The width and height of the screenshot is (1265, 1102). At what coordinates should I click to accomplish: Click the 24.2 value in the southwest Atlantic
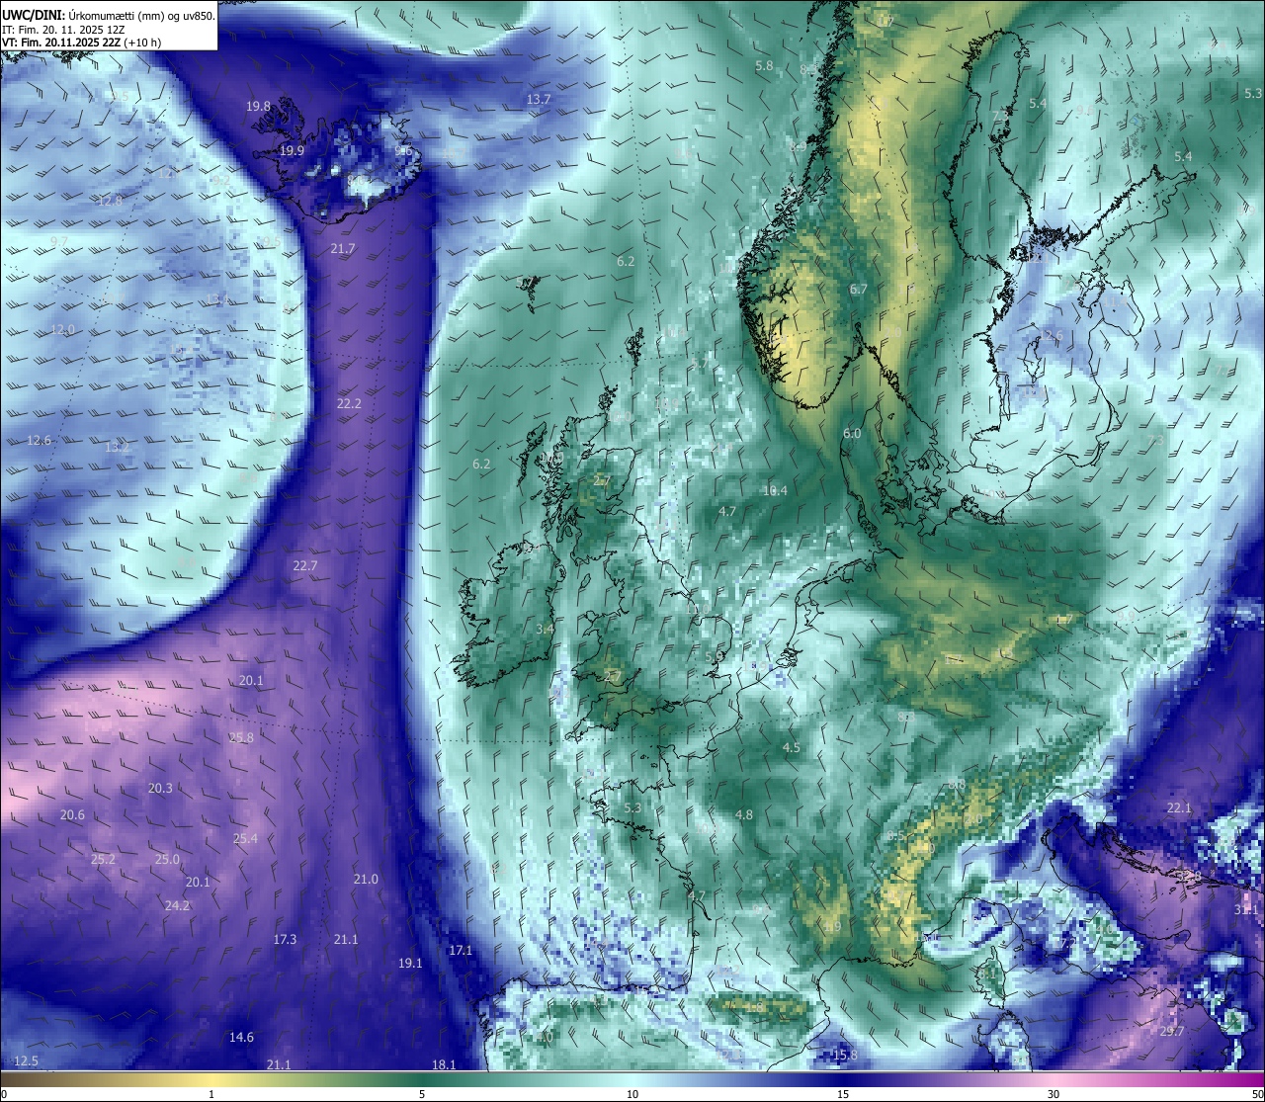click(177, 906)
